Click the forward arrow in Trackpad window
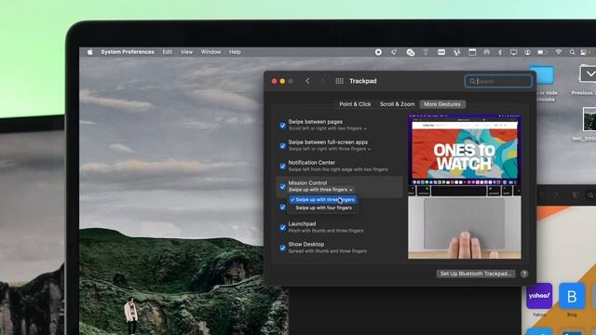 click(x=323, y=81)
